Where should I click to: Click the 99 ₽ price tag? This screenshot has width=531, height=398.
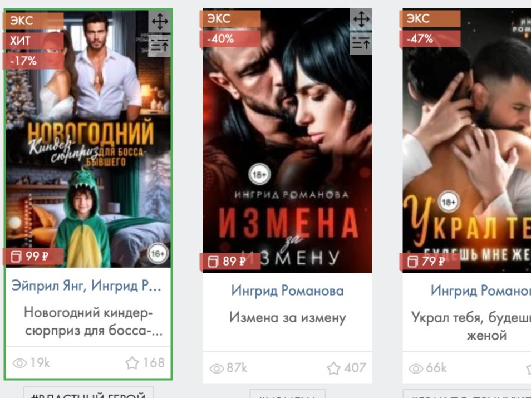point(33,256)
